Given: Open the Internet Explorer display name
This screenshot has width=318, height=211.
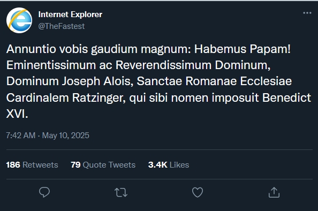Looking at the screenshot, I should pyautogui.click(x=70, y=14).
